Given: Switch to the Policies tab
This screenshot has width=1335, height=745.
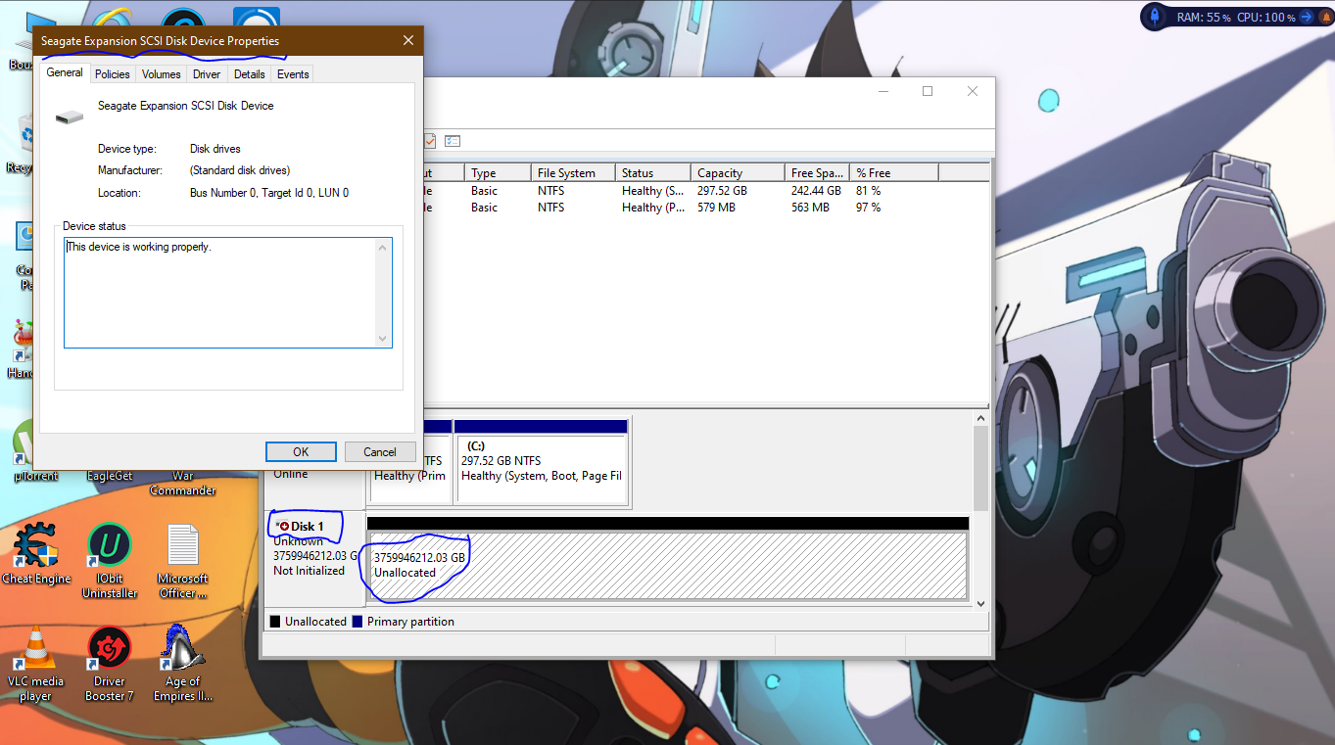Looking at the screenshot, I should 113,74.
